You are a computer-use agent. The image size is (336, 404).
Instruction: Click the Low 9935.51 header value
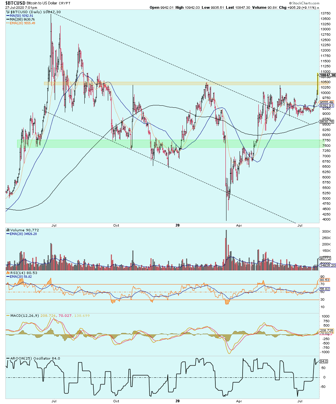pos(213,7)
